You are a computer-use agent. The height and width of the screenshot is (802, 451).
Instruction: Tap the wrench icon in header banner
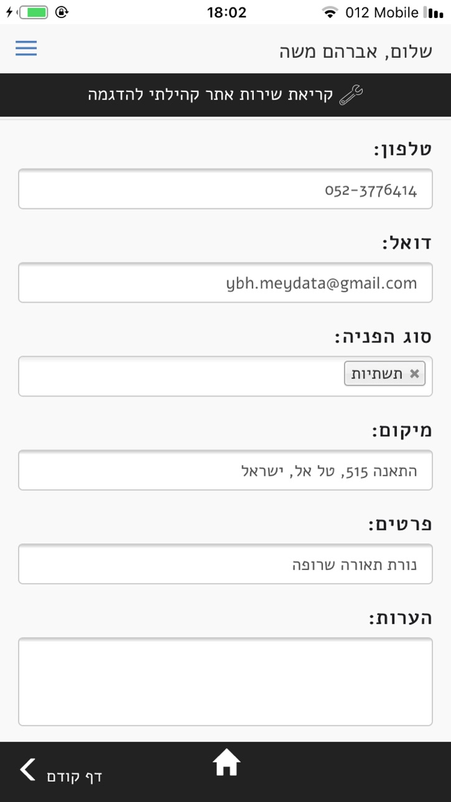point(351,95)
